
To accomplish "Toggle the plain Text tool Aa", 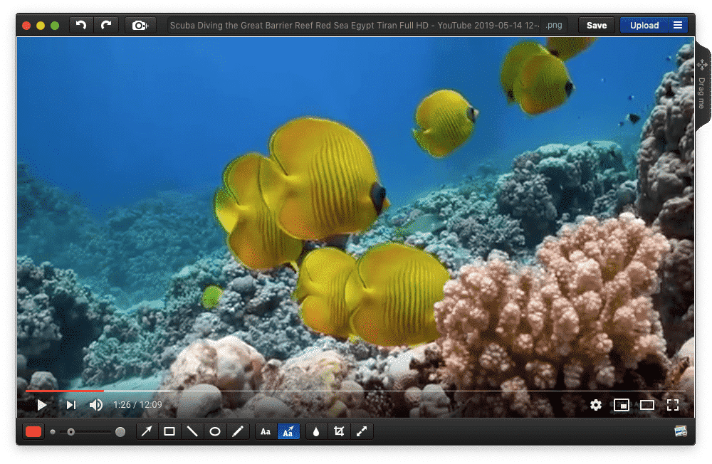I will 265,431.
